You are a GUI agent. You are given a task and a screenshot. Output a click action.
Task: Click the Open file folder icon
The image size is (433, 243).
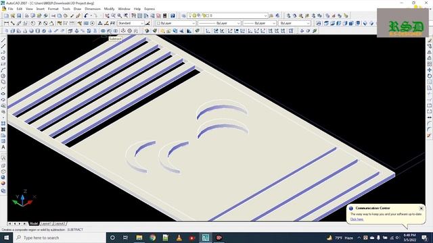[13, 16]
